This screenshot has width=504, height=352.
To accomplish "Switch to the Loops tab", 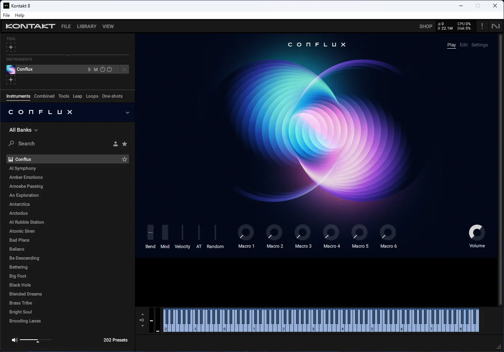I will click(x=92, y=96).
